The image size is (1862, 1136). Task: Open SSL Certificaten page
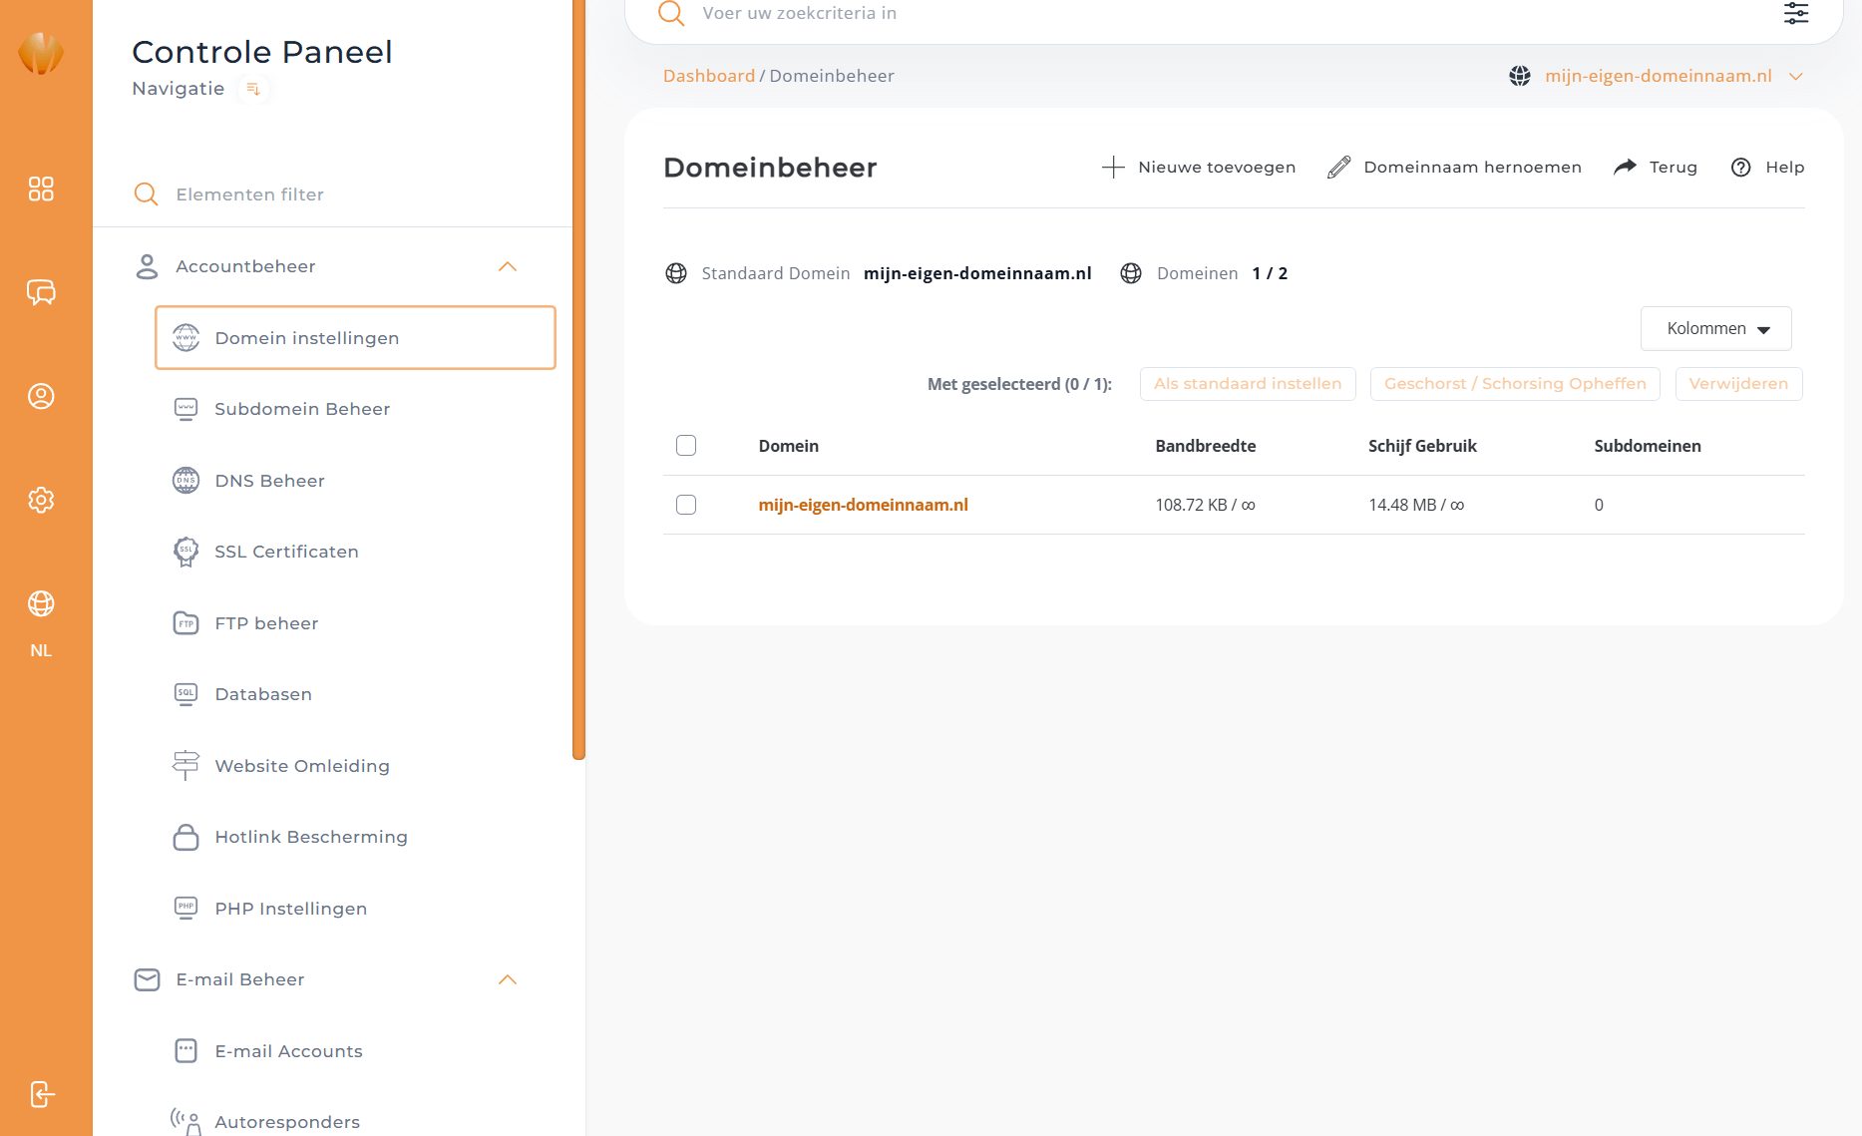pos(355,552)
